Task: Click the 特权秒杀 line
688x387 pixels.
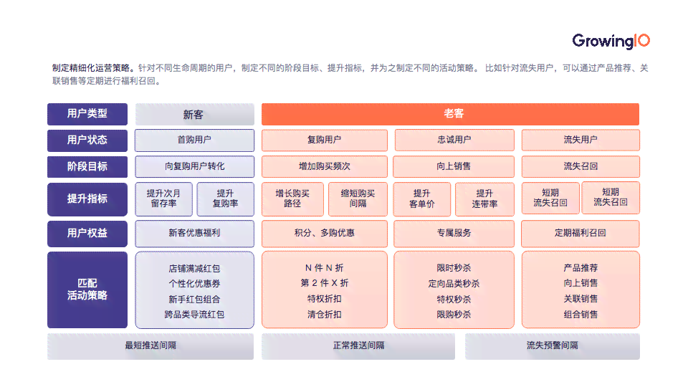Action: (x=454, y=300)
